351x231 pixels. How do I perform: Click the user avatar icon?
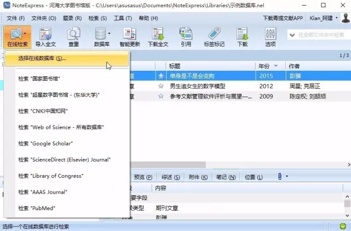(346, 18)
